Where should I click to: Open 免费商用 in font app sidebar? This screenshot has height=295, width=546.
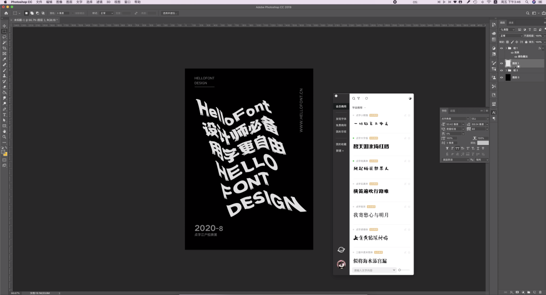coord(341,125)
